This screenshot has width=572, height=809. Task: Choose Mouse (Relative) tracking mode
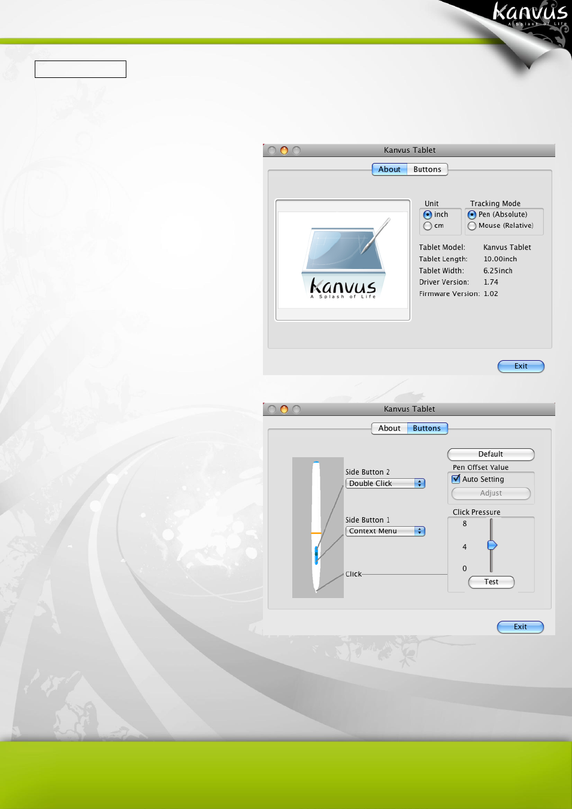click(x=472, y=226)
